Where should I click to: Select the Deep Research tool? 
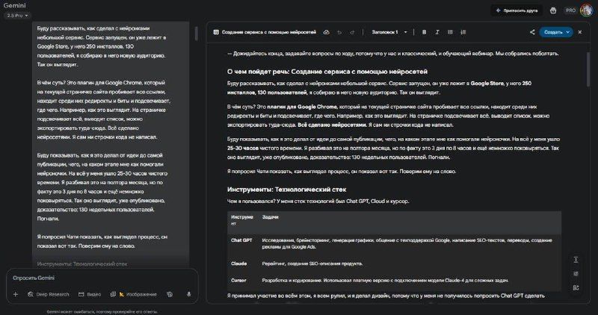click(x=49, y=294)
